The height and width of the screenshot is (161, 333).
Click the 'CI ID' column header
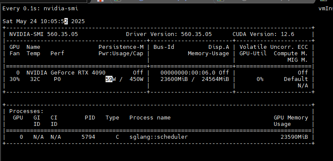(54, 121)
